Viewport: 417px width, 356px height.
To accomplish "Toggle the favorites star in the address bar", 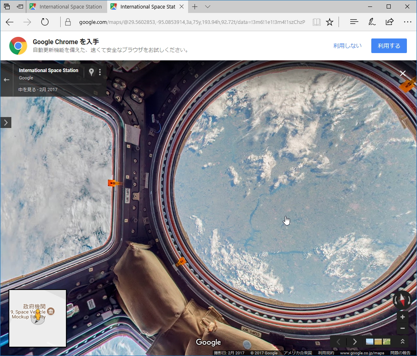I will pyautogui.click(x=329, y=22).
